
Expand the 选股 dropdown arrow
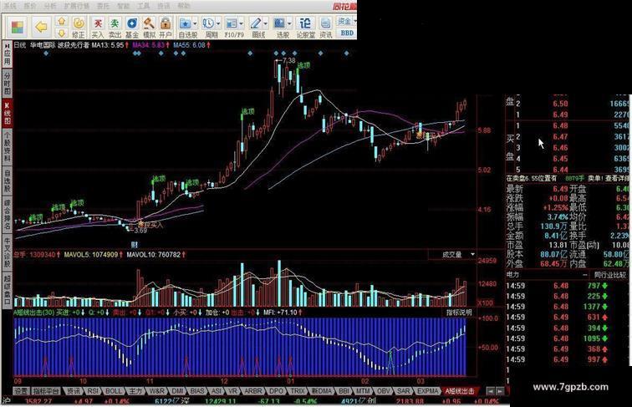pyautogui.click(x=289, y=23)
